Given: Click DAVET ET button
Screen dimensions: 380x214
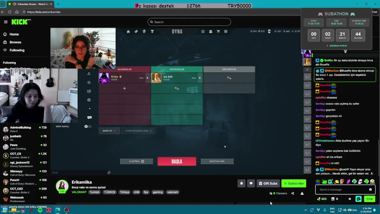Looking at the screenshot, I should [109, 131].
